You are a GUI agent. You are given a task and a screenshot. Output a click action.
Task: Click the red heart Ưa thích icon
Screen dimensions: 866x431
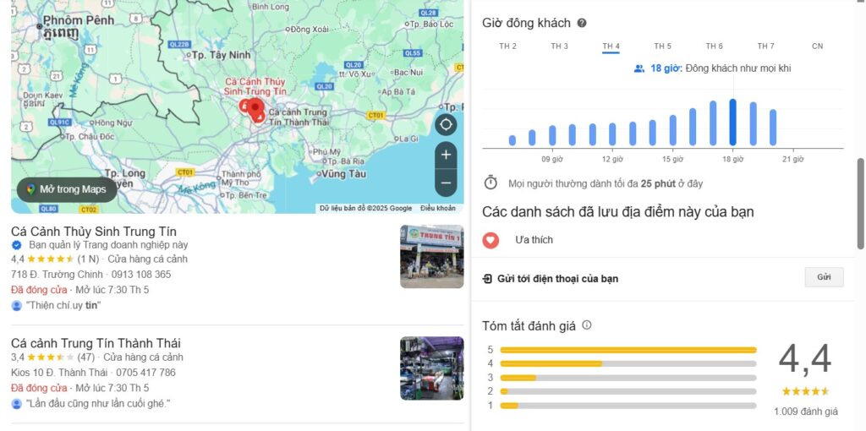coord(491,240)
